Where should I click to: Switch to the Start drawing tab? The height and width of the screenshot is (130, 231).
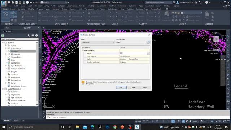point(7,27)
